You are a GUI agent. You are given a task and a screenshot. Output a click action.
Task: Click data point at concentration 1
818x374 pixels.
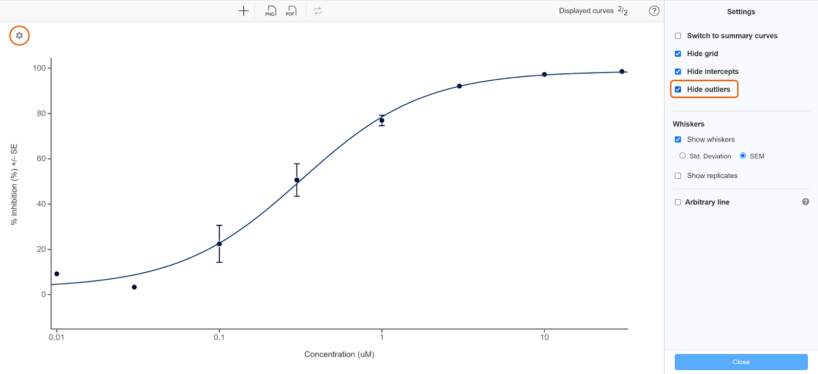(x=382, y=121)
